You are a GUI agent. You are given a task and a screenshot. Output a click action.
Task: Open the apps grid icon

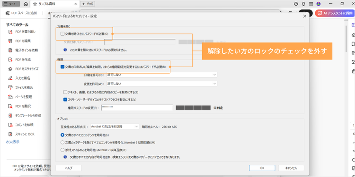click(x=311, y=4)
